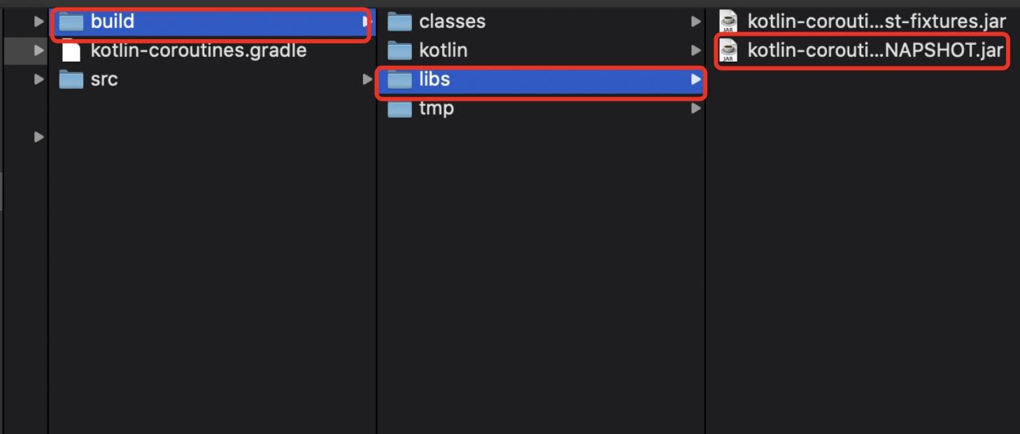This screenshot has height=434, width=1020.
Task: Click the lowest arrow in the leftmost column
Action: (39, 137)
